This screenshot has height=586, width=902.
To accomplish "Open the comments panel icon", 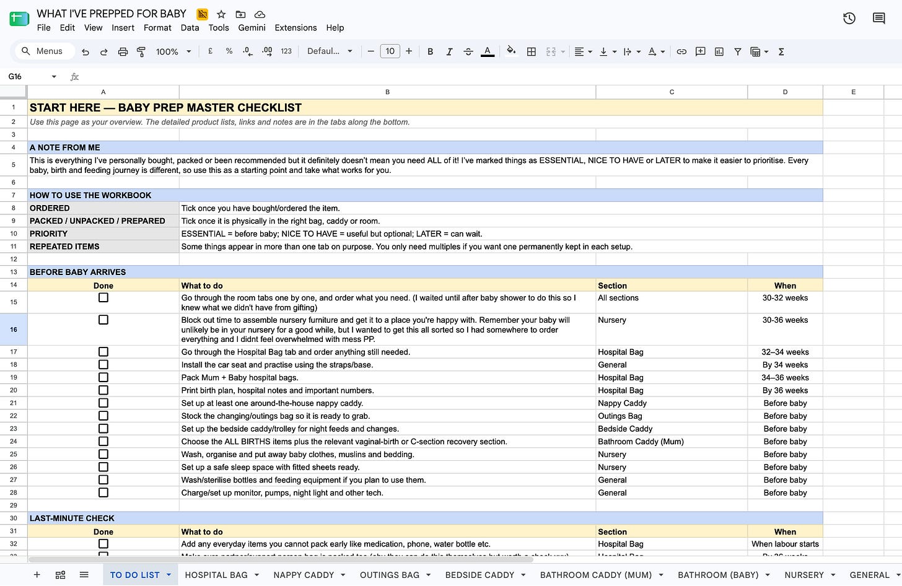I will point(878,19).
